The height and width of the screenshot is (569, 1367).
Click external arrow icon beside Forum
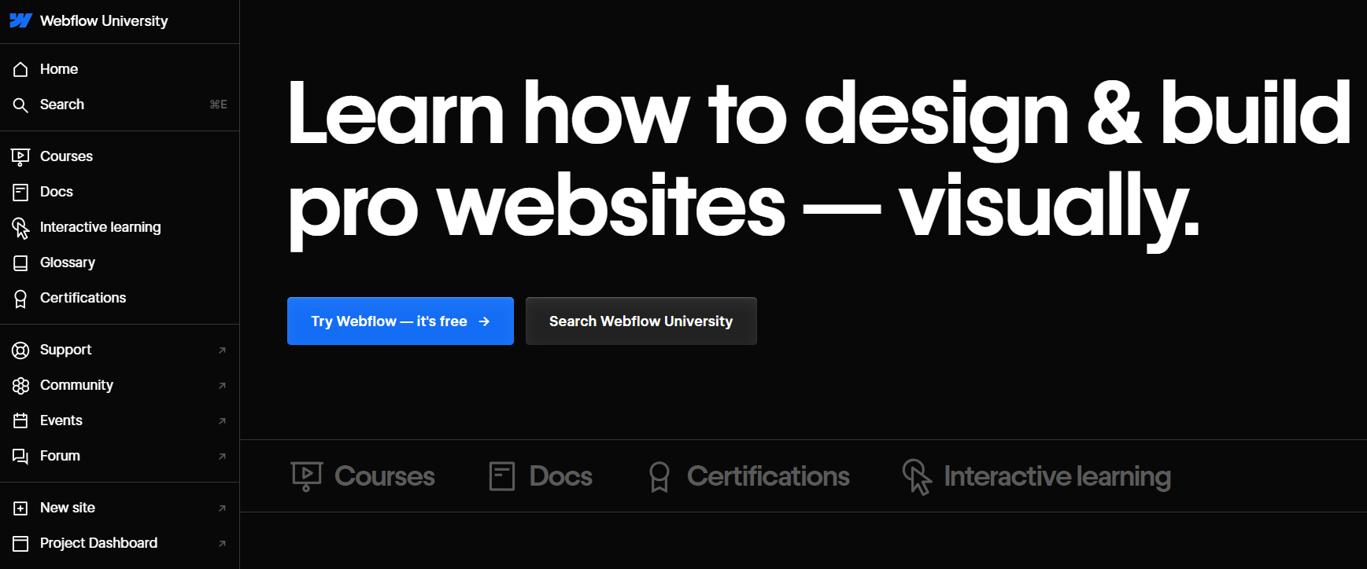(222, 457)
